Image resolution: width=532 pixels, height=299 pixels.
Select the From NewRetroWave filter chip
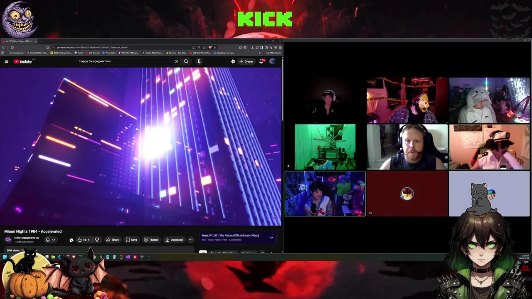[223, 252]
